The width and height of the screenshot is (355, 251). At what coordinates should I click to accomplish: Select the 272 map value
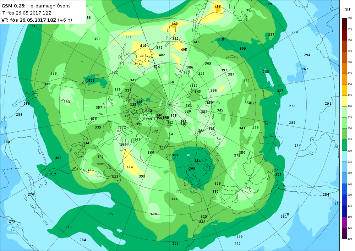tap(292, 106)
